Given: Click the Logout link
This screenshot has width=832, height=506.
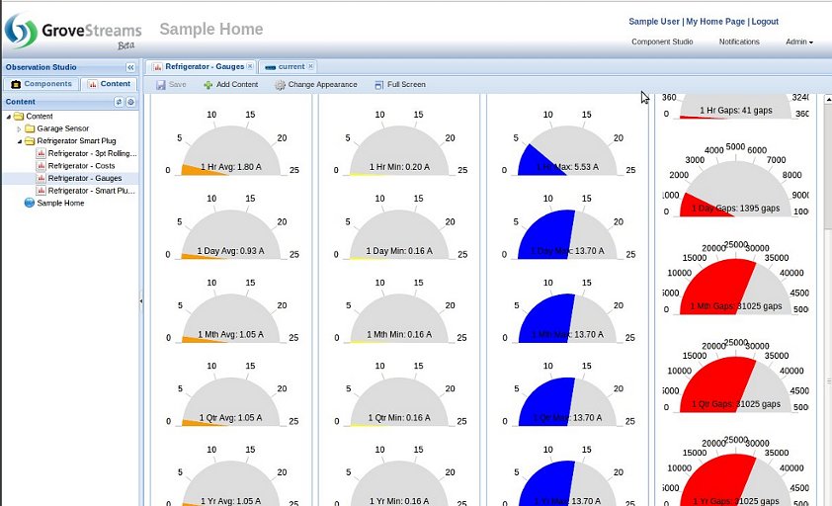Looking at the screenshot, I should coord(764,21).
